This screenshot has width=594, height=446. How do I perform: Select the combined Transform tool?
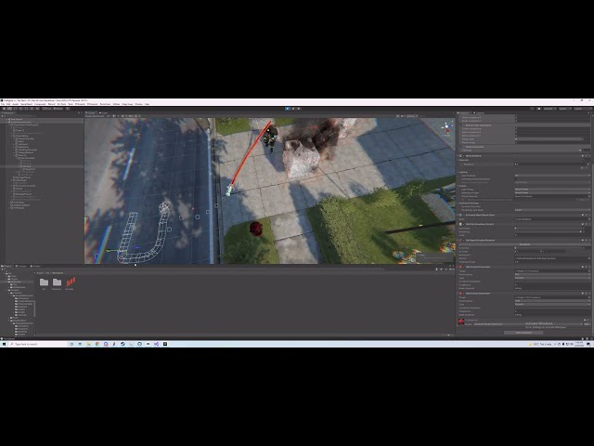(32, 109)
